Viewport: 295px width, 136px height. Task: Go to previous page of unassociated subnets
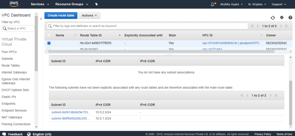point(247,95)
